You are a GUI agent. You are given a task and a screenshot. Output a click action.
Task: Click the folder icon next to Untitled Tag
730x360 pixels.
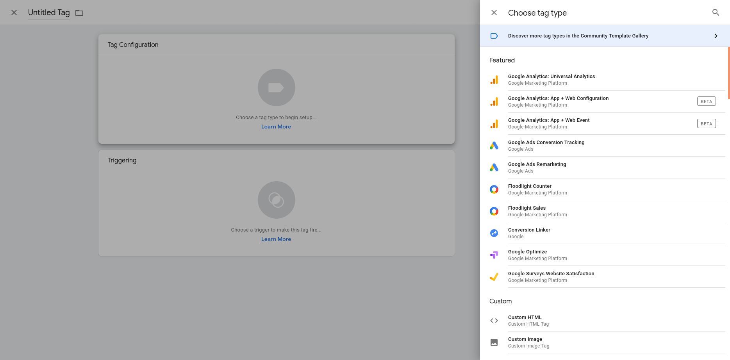click(x=79, y=13)
